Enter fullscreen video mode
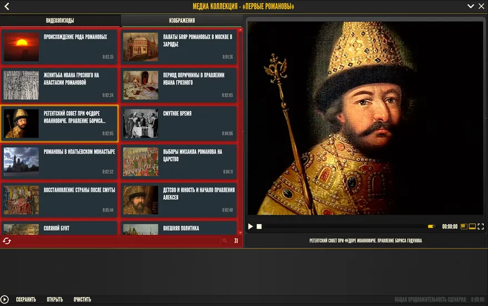This screenshot has width=488, height=306. coord(481,226)
